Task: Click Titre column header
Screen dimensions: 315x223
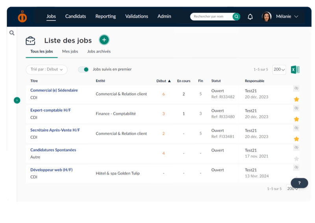Action: pos(34,81)
